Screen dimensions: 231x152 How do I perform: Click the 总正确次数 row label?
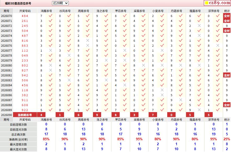pyautogui.click(x=18, y=135)
